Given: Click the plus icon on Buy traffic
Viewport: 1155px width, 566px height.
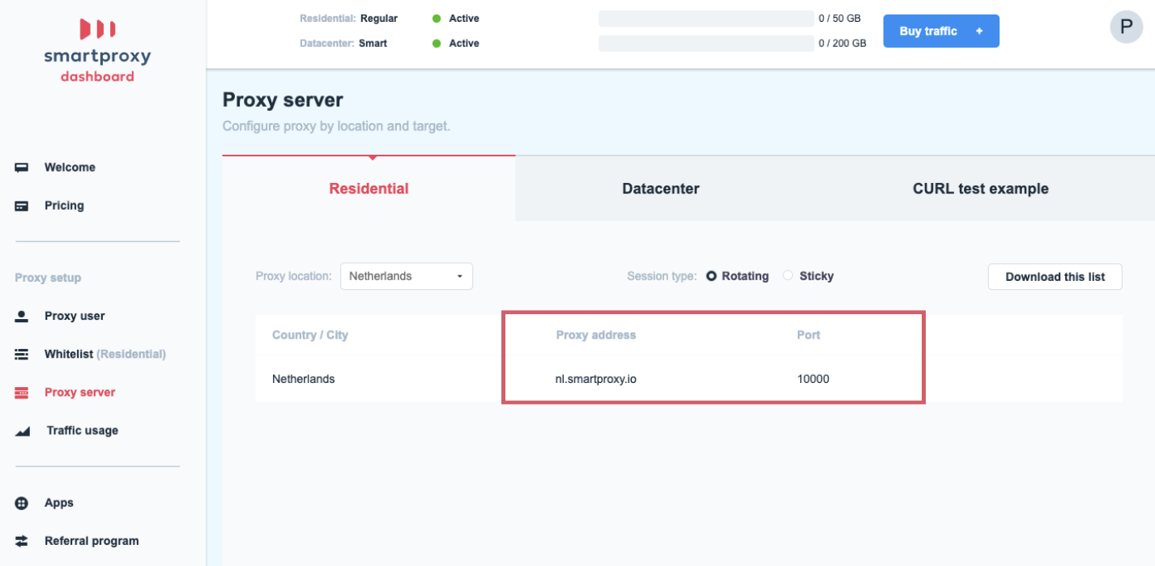Looking at the screenshot, I should pyautogui.click(x=979, y=31).
